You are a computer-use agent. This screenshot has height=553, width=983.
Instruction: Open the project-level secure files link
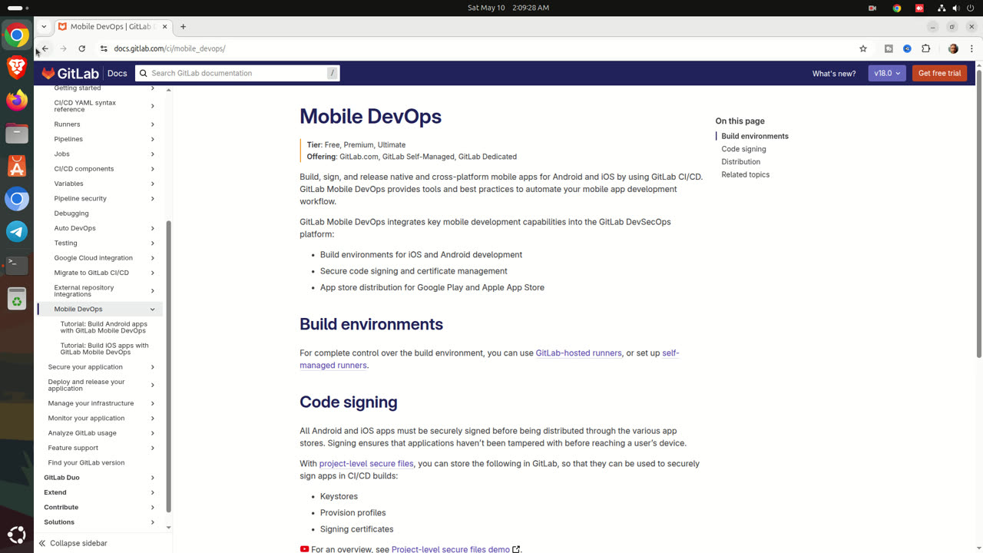(x=366, y=464)
